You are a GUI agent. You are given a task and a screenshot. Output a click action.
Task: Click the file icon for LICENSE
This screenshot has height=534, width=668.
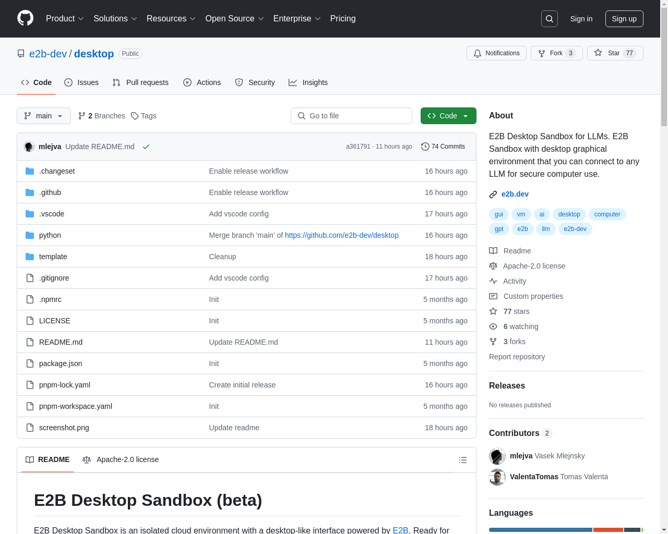point(30,321)
